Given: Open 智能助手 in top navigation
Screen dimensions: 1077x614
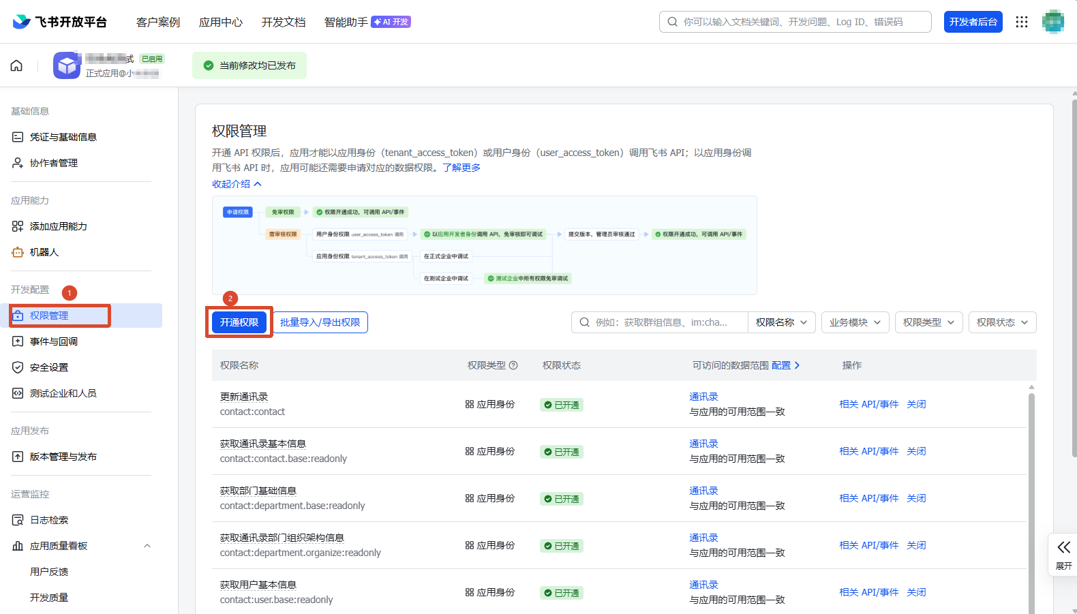Looking at the screenshot, I should click(x=346, y=22).
